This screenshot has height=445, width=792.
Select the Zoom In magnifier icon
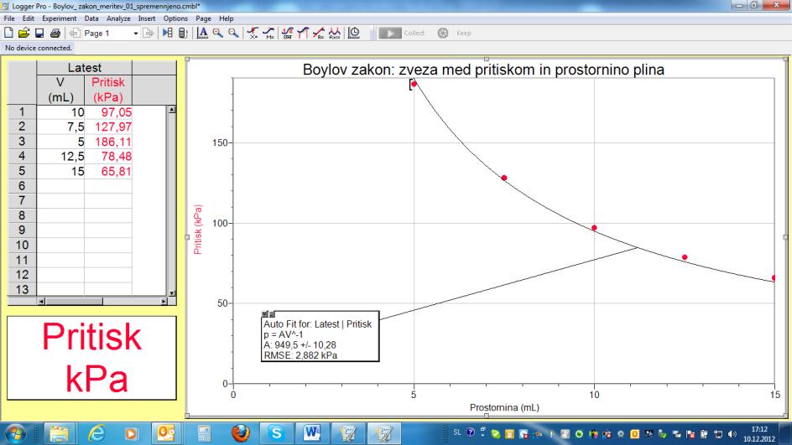217,33
